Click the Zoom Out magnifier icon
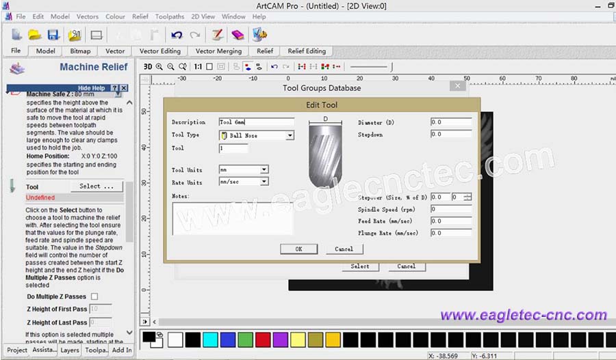 pos(170,67)
